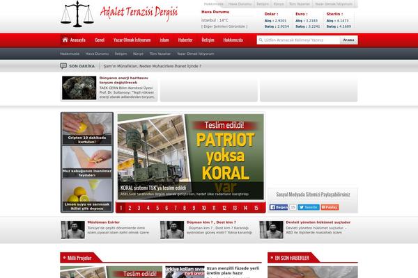
Task: Open the Genel menu item
Action: [x=100, y=40]
